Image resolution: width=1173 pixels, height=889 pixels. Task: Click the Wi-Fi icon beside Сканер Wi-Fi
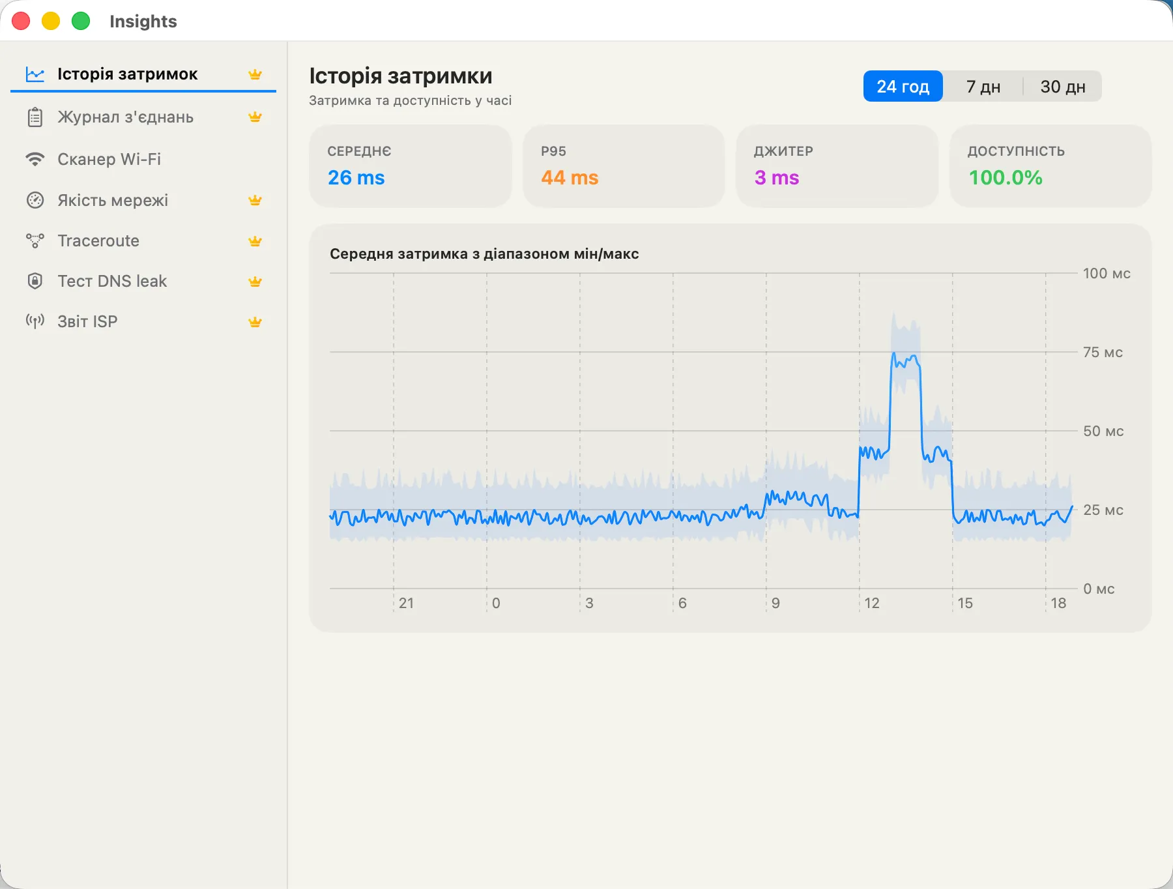point(35,159)
